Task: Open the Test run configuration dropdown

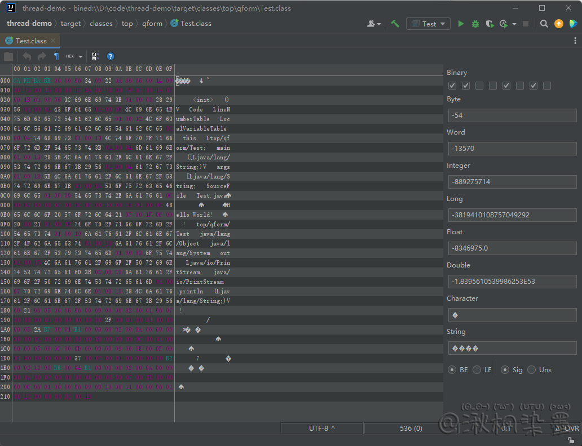Action: click(428, 24)
